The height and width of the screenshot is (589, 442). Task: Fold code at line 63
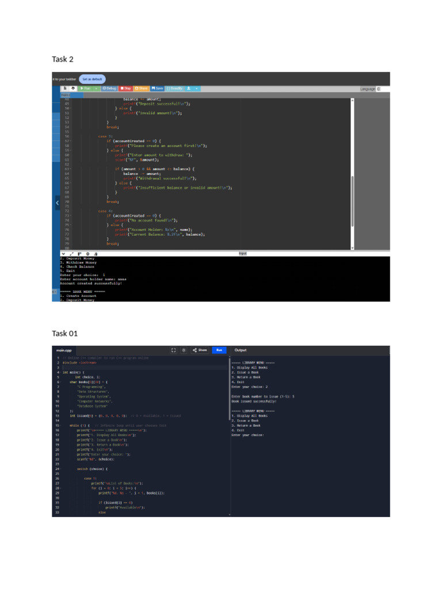coord(70,169)
